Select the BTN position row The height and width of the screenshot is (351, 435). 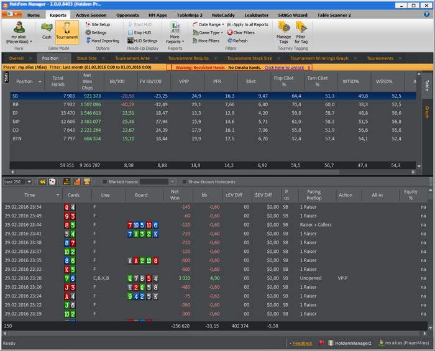tap(213, 139)
